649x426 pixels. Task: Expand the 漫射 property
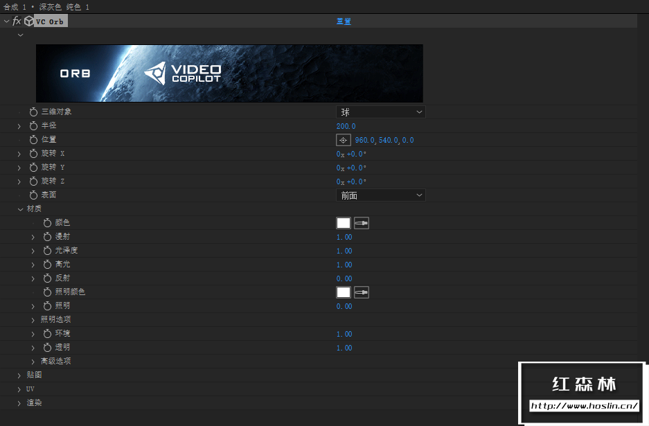[x=33, y=237]
